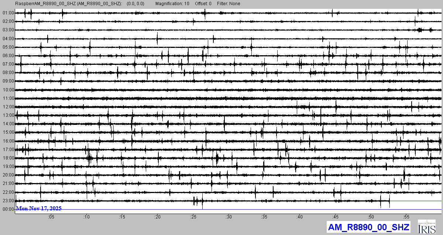Click the :30 minute axis marker

[229, 217]
